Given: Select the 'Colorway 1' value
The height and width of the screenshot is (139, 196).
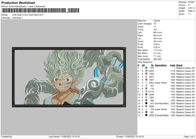Looking at the screenshot, I should click(17, 18).
